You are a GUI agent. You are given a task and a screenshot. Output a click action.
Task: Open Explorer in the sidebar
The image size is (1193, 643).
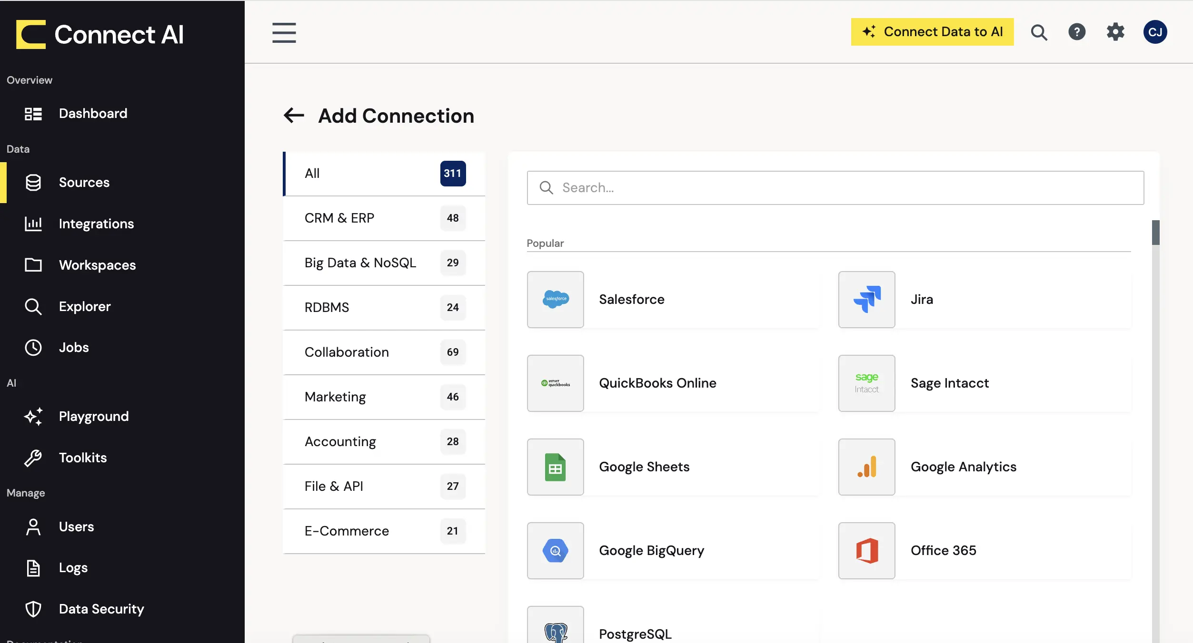pos(122,306)
